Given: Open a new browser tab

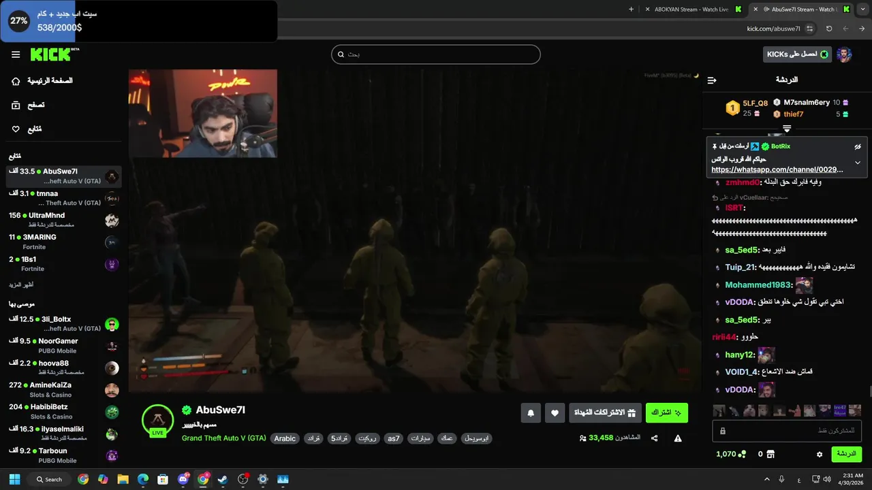Looking at the screenshot, I should (631, 10).
